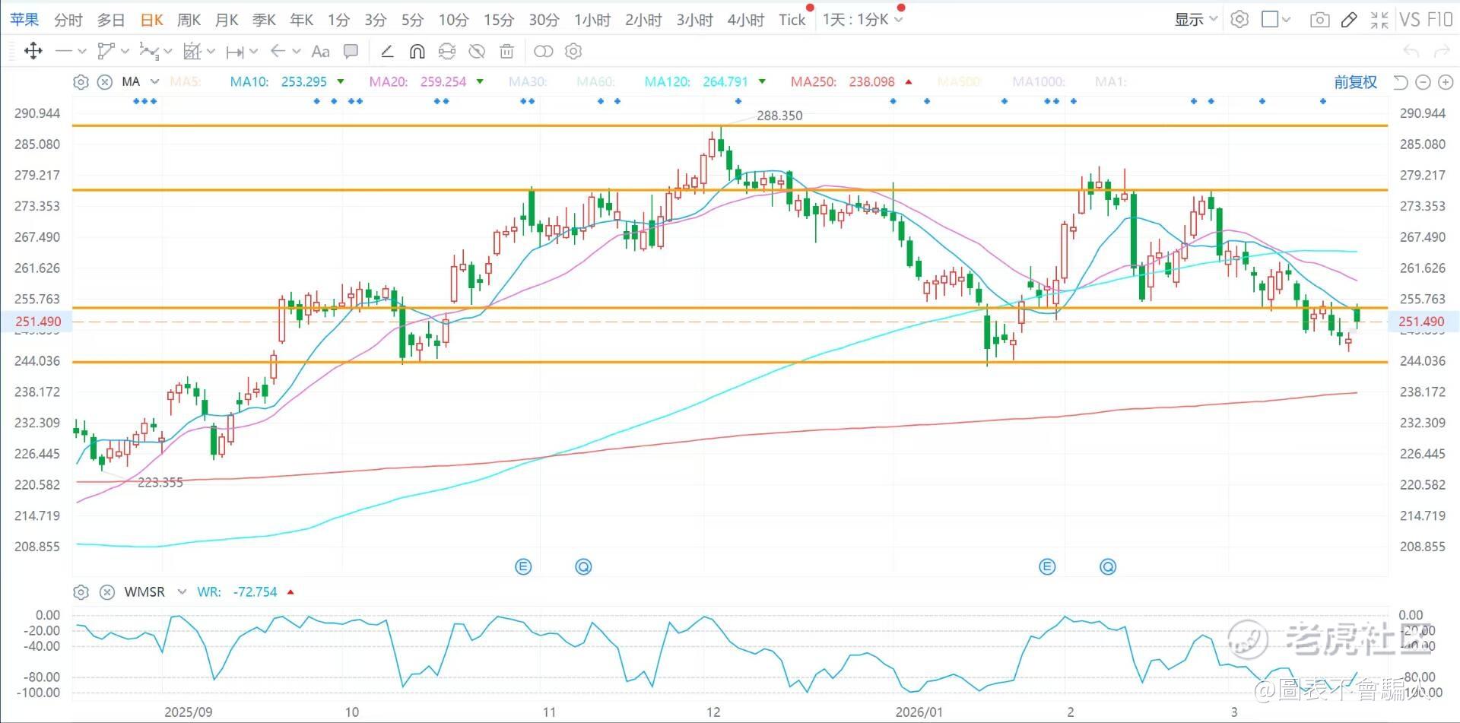Viewport: 1460px width, 723px height.
Task: Open chart settings gear in top bar
Action: pos(1239,20)
